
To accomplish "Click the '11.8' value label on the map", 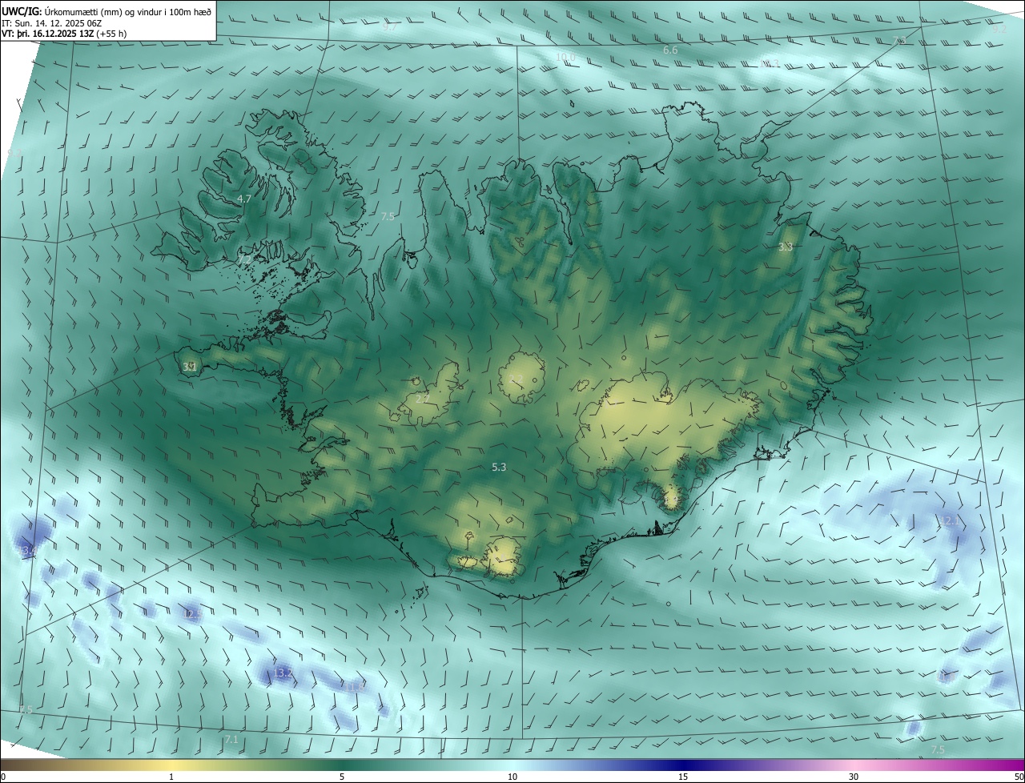I will pos(353,686).
